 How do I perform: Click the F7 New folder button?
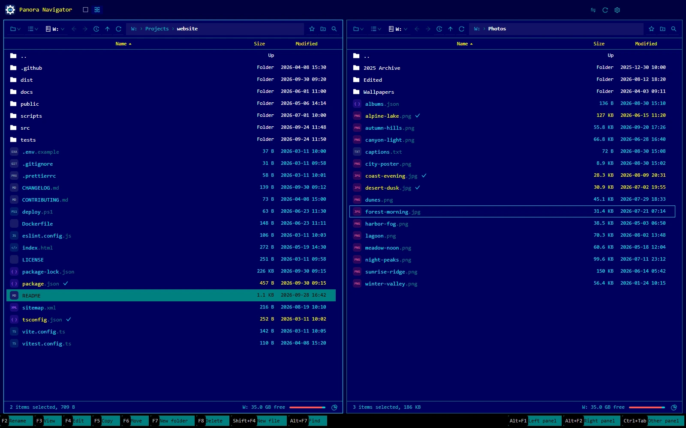[x=173, y=421]
